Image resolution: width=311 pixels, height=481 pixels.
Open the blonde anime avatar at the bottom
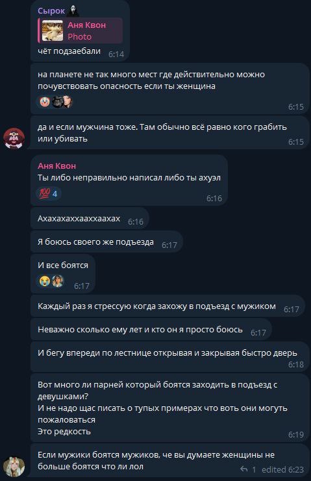click(x=14, y=466)
